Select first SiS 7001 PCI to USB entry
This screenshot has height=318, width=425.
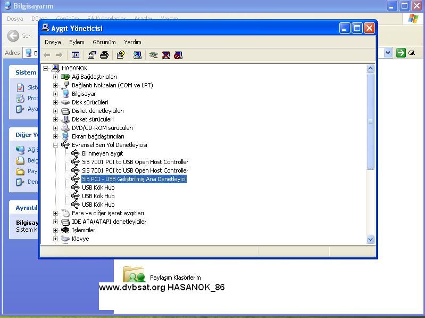pos(135,162)
